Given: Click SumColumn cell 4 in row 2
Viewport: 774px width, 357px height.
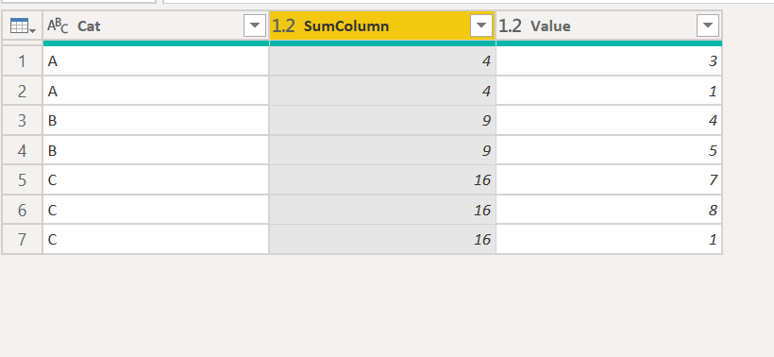Looking at the screenshot, I should 382,91.
